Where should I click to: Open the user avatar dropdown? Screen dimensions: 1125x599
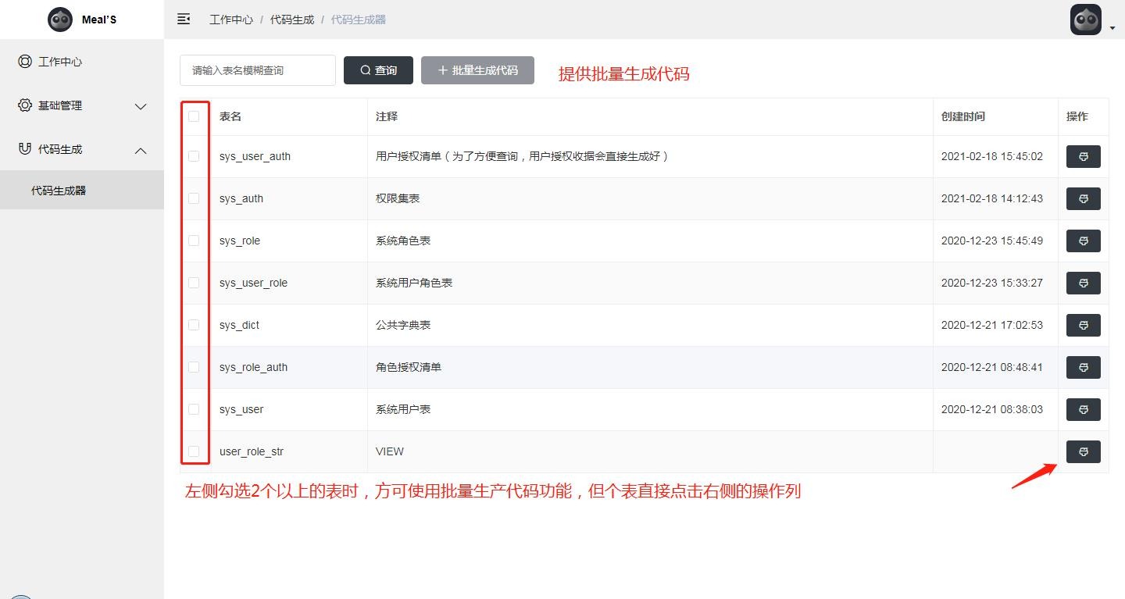[x=1091, y=20]
